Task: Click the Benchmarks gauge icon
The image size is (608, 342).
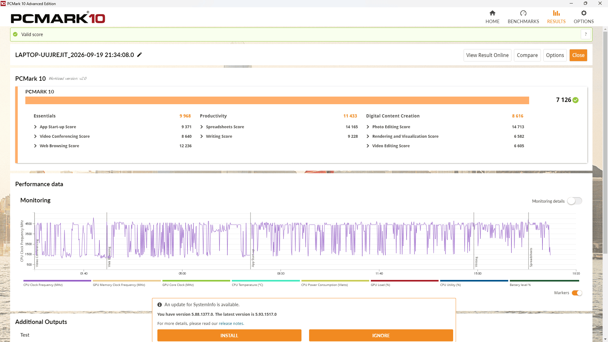Action: (523, 13)
